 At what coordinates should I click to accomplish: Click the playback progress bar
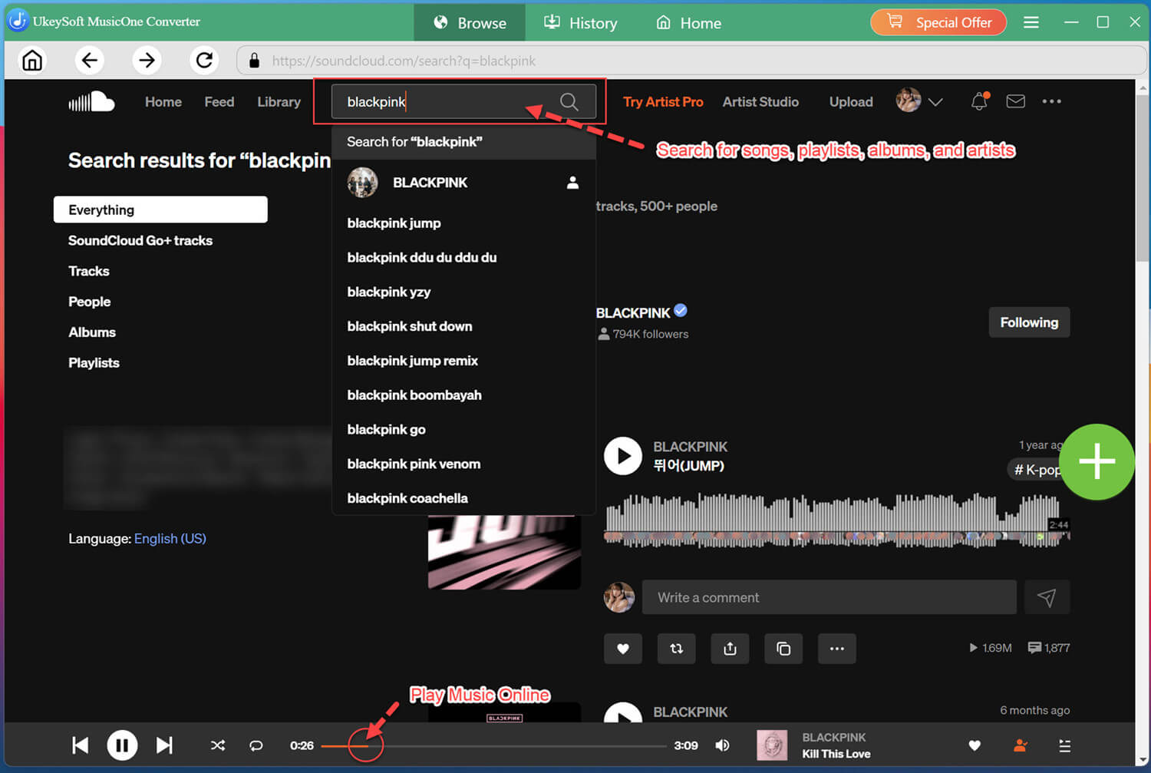coord(494,745)
